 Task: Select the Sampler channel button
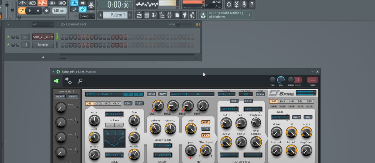43,45
